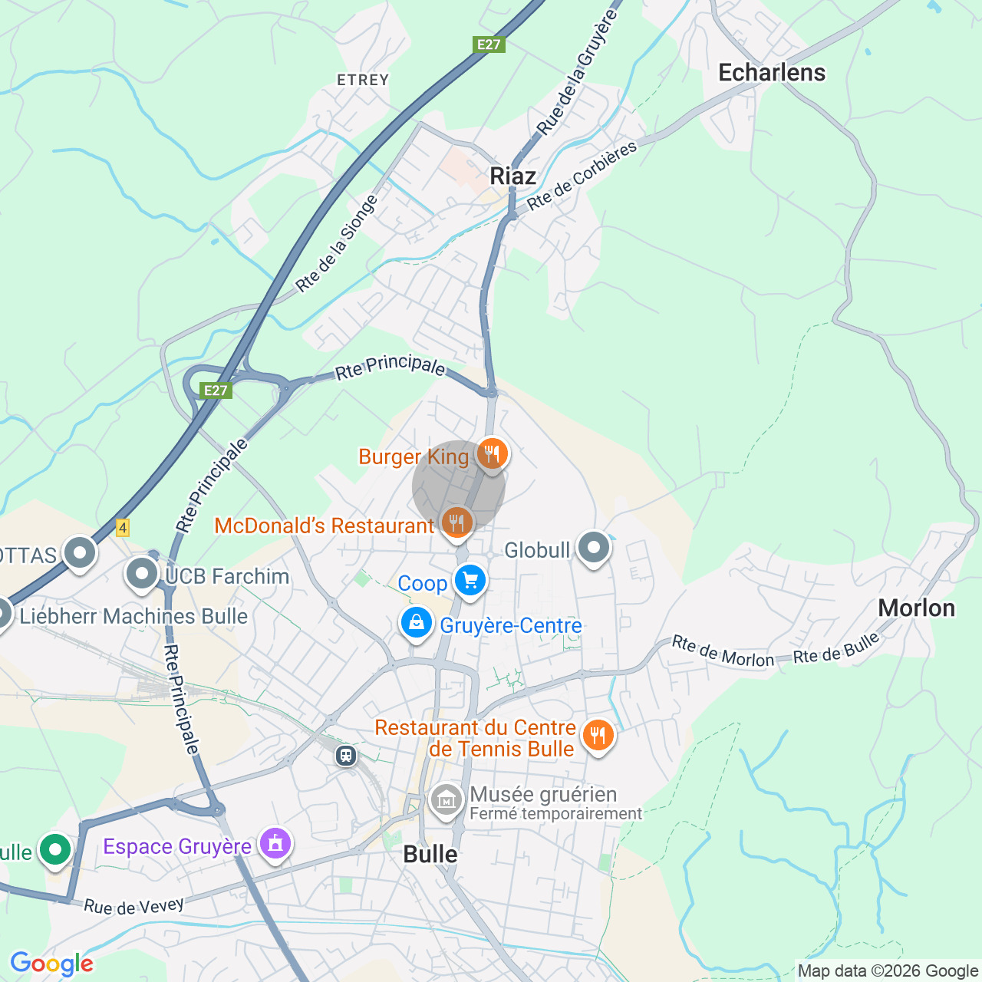982x982 pixels.
Task: Select the Tennis Centre restaurant pin
Action: coord(598,736)
